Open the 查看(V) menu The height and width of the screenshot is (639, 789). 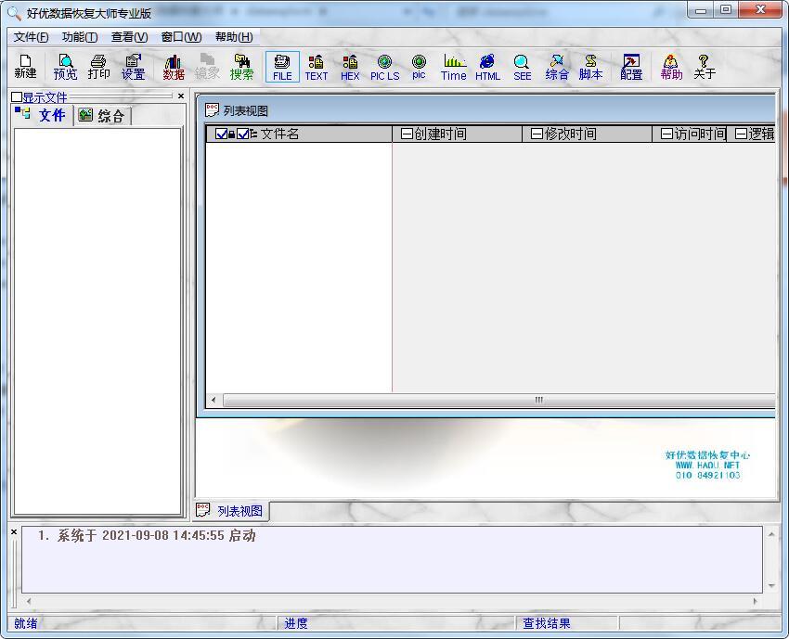coord(129,37)
